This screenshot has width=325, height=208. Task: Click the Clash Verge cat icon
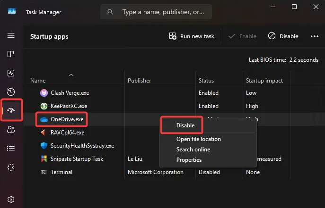pos(44,93)
